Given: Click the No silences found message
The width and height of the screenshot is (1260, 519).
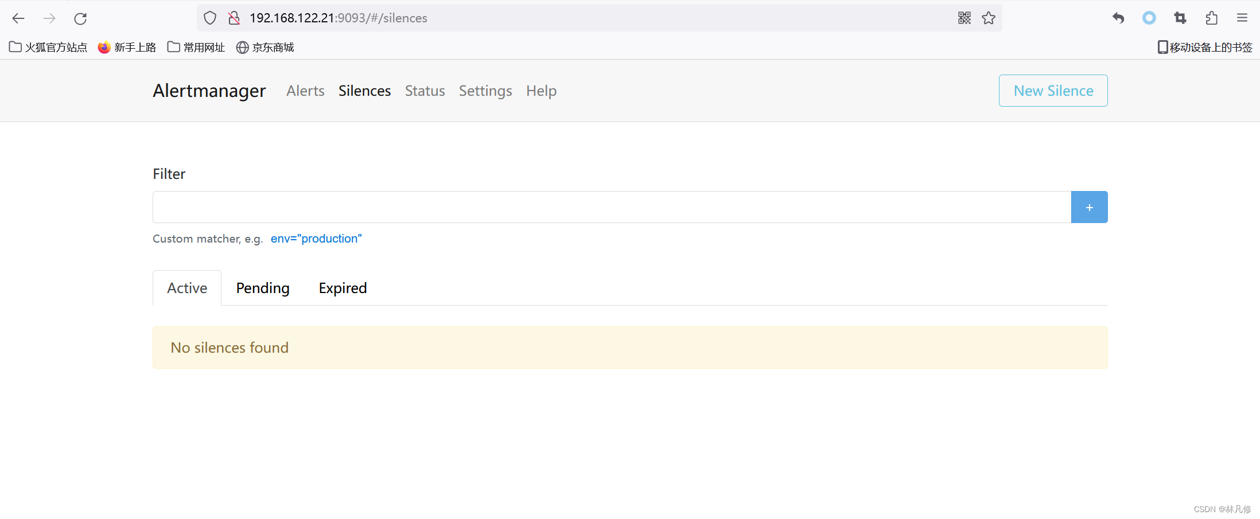Looking at the screenshot, I should click(630, 348).
